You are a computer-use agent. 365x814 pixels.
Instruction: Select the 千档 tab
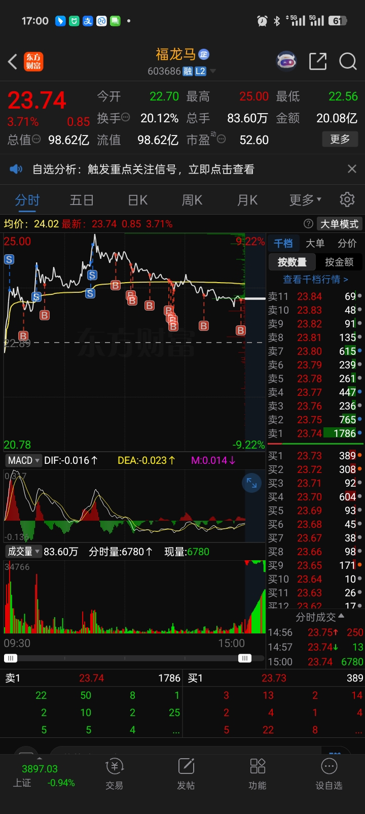point(283,243)
